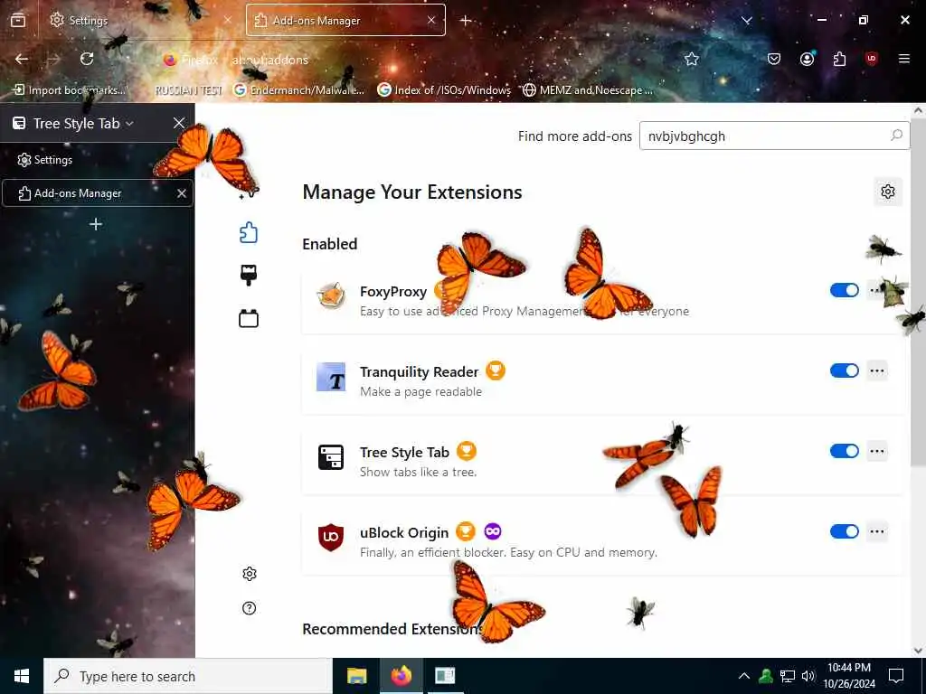The width and height of the screenshot is (926, 694).
Task: Click the uBlock Origin private browsing badge
Action: coord(493,531)
